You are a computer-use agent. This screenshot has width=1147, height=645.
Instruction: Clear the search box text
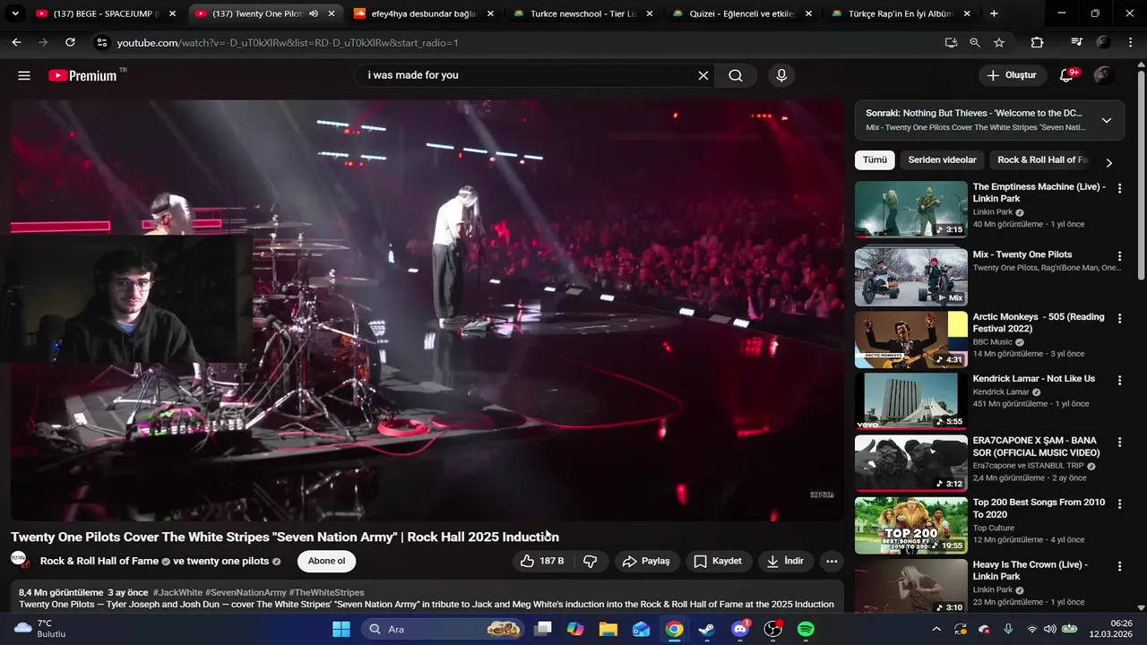pyautogui.click(x=703, y=75)
